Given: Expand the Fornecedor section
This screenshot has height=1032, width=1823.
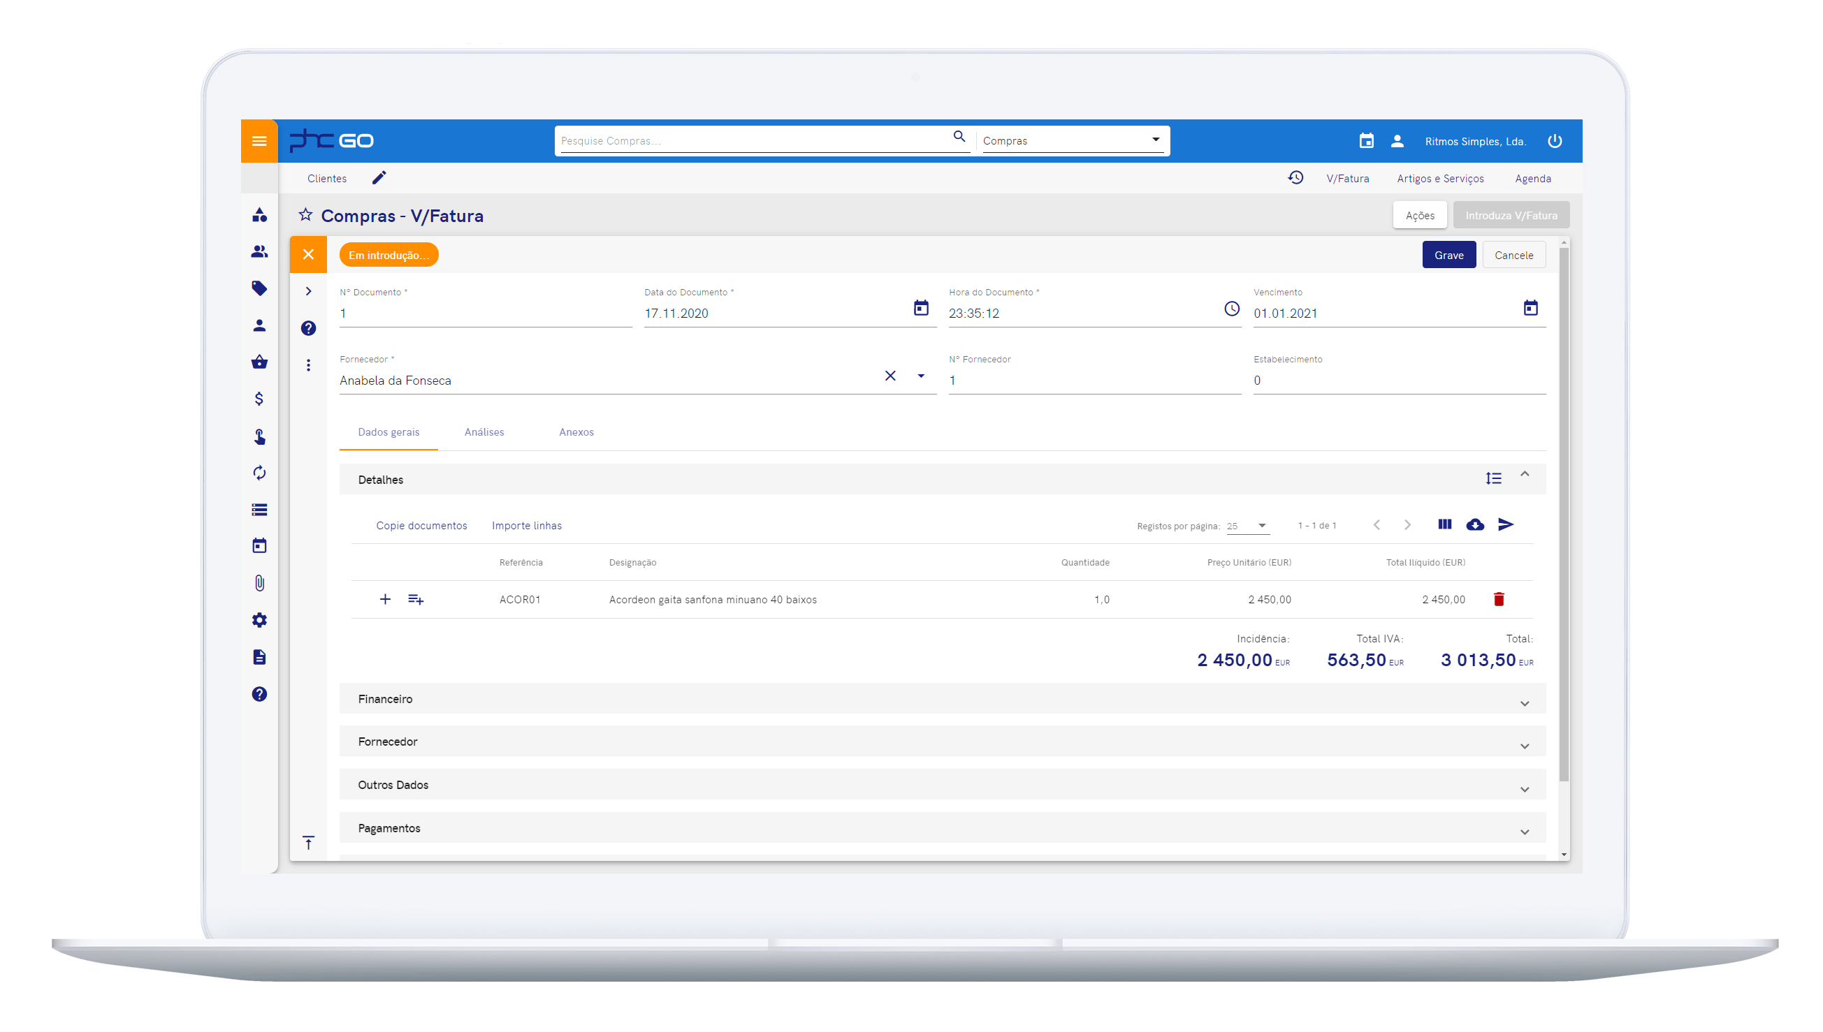Looking at the screenshot, I should 1524,746.
